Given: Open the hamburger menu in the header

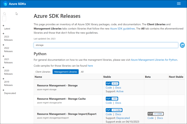Looking at the screenshot, I should pyautogui.click(x=179, y=4).
